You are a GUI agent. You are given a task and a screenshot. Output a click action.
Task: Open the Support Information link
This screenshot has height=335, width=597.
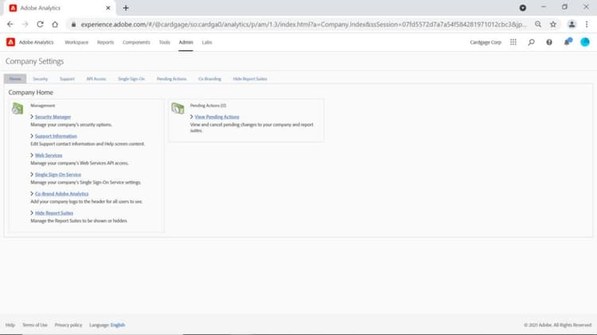(56, 136)
